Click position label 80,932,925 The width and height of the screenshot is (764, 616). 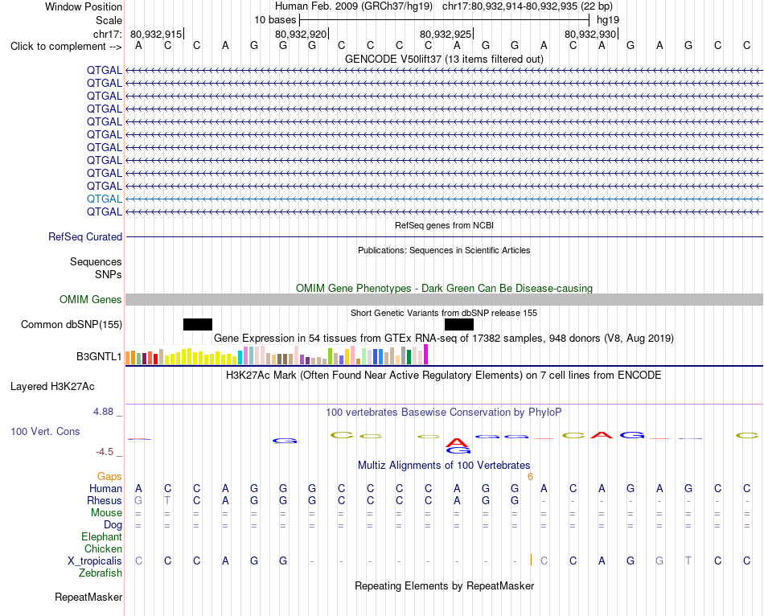446,34
